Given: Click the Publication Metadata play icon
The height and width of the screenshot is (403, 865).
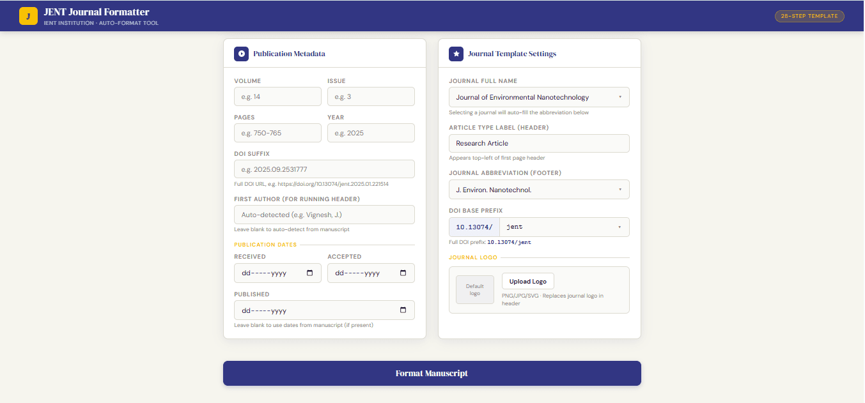Looking at the screenshot, I should click(x=241, y=54).
